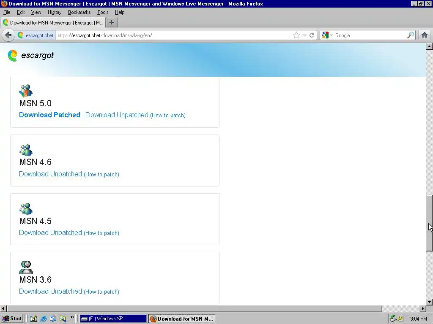Open How to patch link for MSN 4.5
This screenshot has width=433, height=324.
pos(101,233)
